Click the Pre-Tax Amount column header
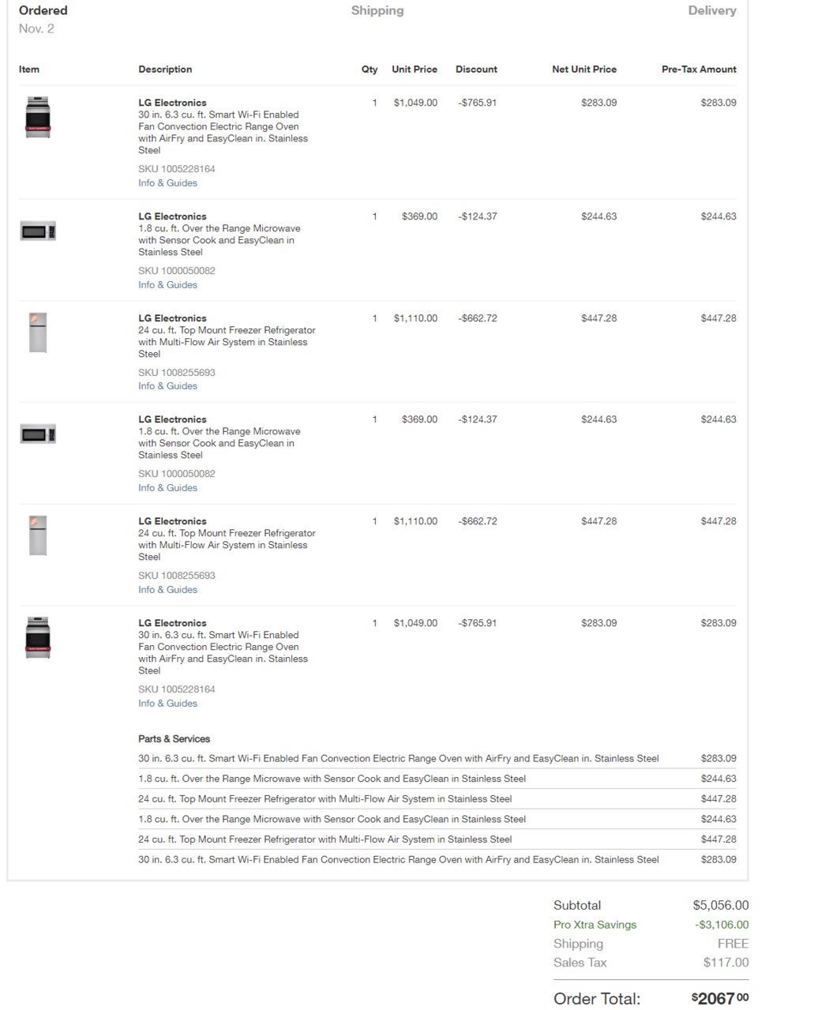 coord(699,69)
